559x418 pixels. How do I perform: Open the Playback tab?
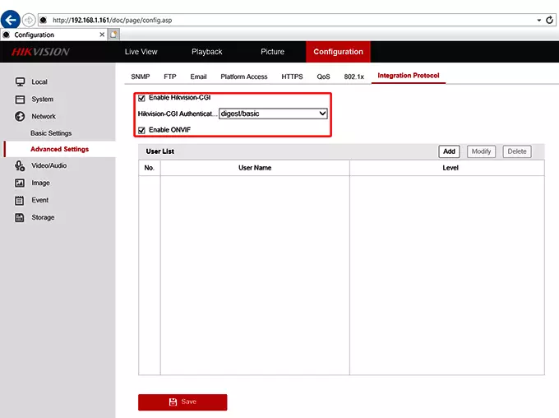[x=207, y=52]
